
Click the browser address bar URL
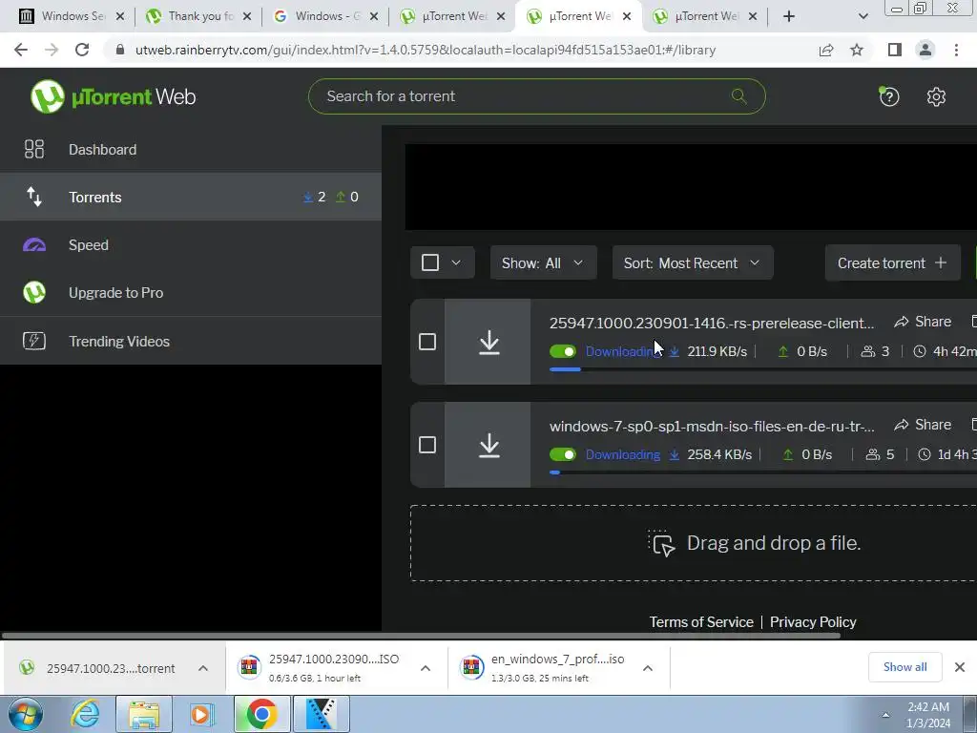coord(425,50)
